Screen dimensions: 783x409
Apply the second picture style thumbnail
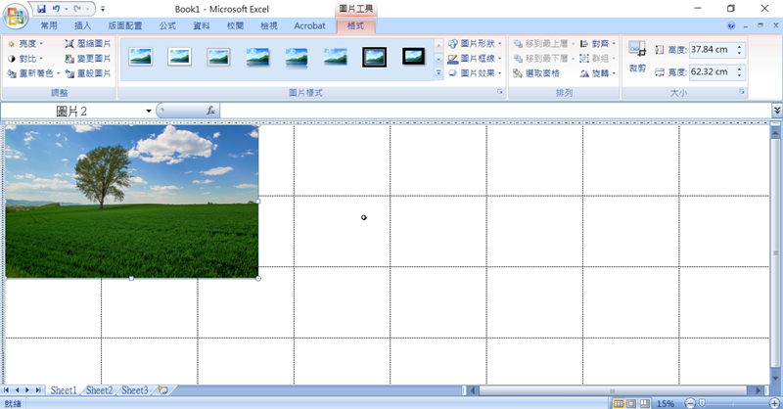[179, 57]
